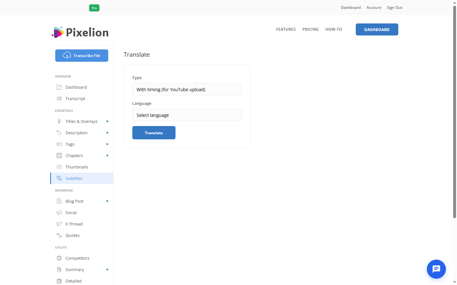Click the Transcribe File button
457x285 pixels.
point(82,55)
